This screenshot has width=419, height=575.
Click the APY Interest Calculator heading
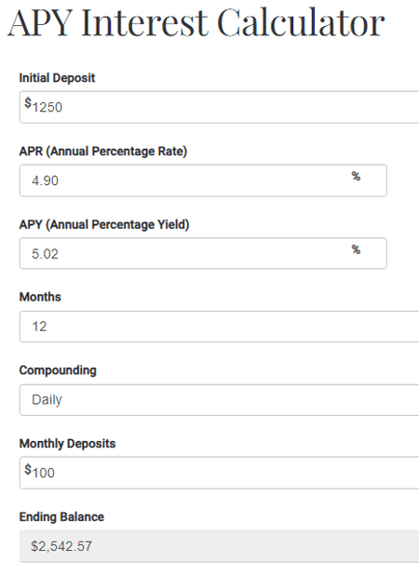point(196,22)
